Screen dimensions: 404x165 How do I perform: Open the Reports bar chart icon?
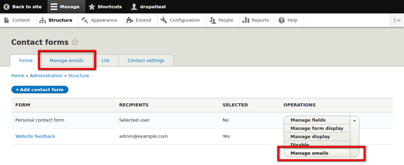[x=246, y=20]
